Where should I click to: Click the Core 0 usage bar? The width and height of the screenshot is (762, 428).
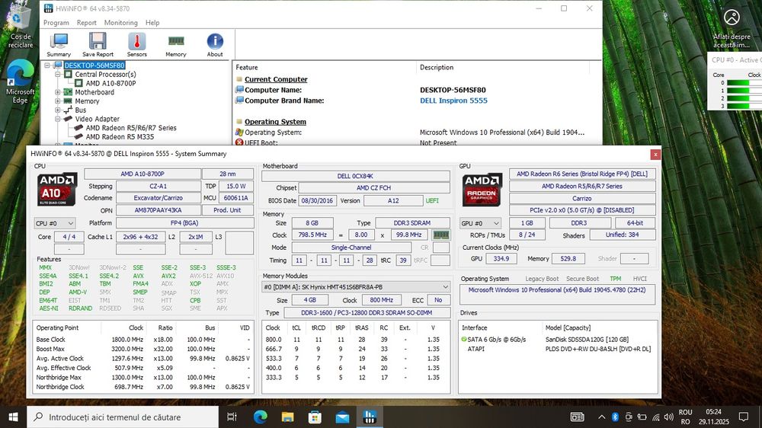pos(744,83)
